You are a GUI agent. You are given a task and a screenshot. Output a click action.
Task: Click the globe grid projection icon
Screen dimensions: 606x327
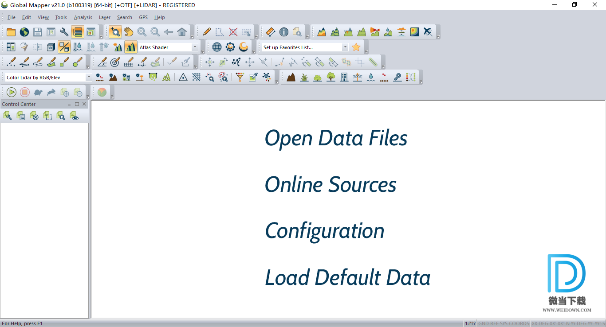(217, 47)
